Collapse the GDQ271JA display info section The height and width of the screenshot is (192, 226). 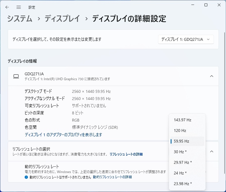pos(212,76)
